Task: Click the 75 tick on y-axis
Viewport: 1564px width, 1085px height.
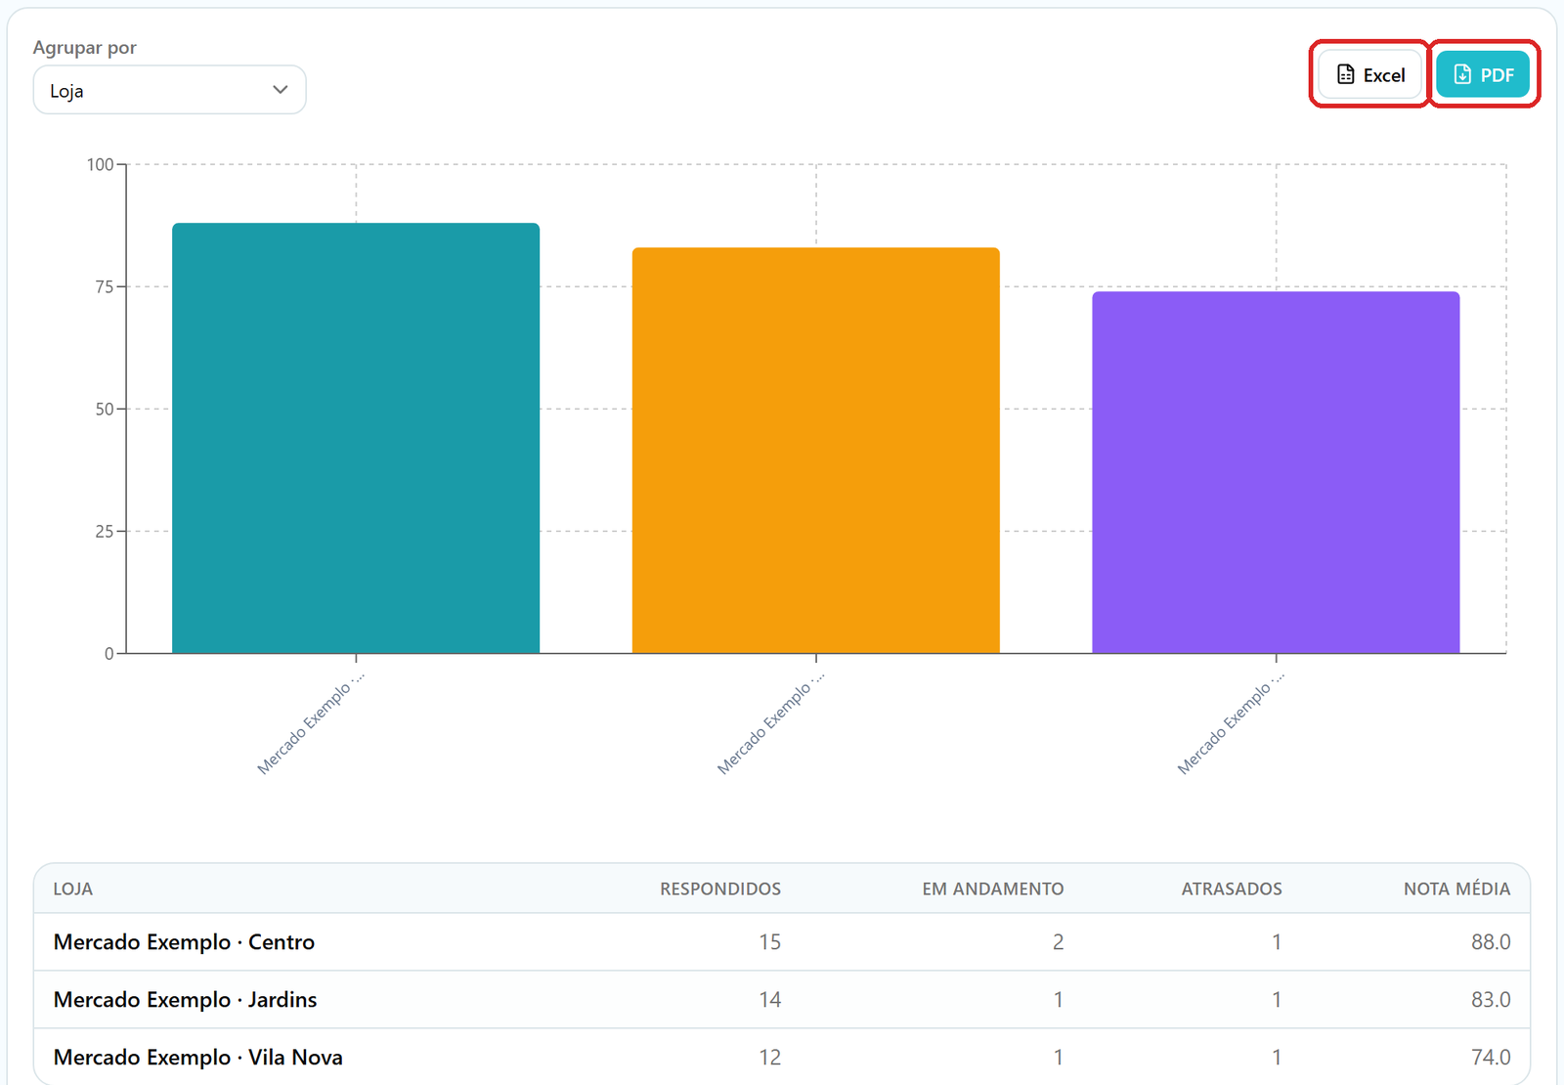Action: pyautogui.click(x=105, y=286)
